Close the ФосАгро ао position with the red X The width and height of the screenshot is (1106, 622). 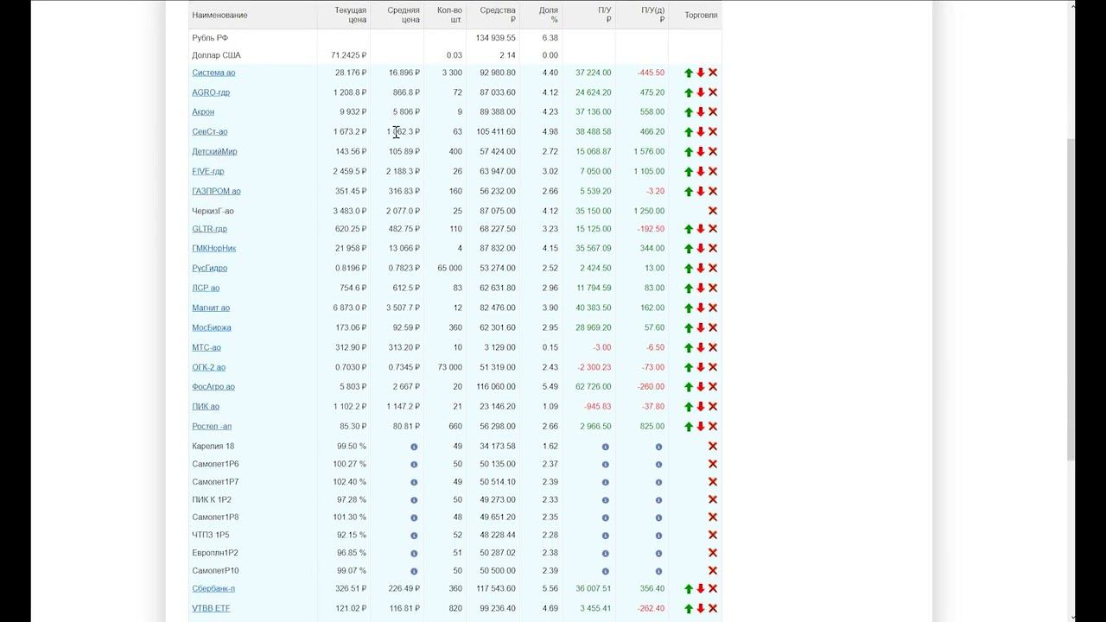pos(713,387)
